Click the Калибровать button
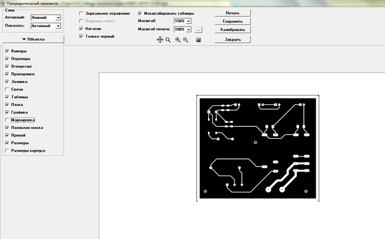The height and width of the screenshot is (239, 385). click(x=232, y=30)
